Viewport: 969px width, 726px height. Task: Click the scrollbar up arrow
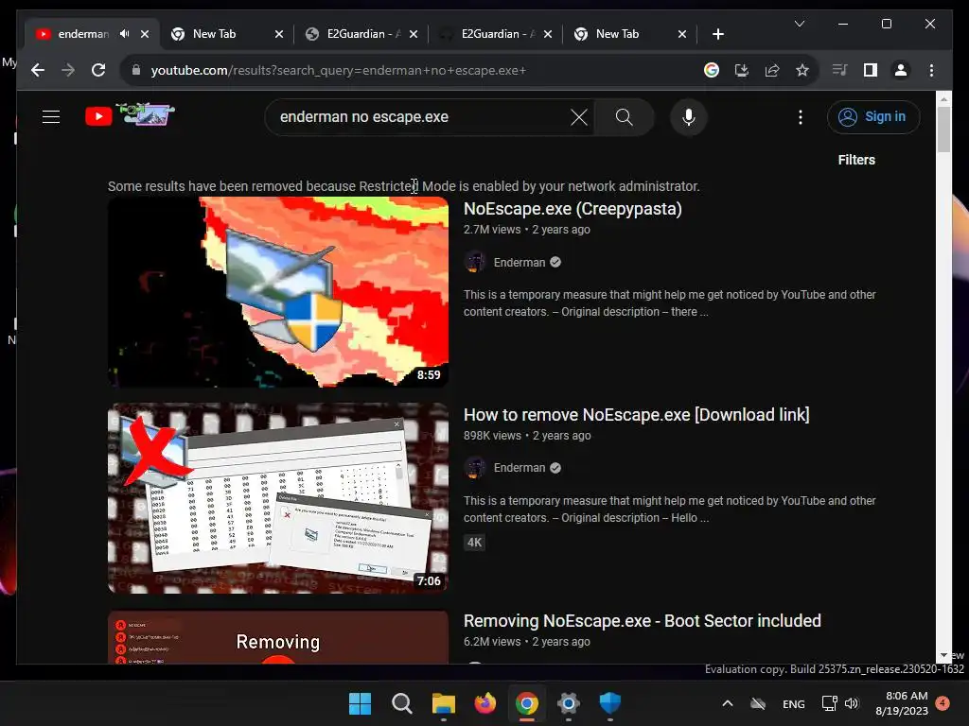coord(943,98)
